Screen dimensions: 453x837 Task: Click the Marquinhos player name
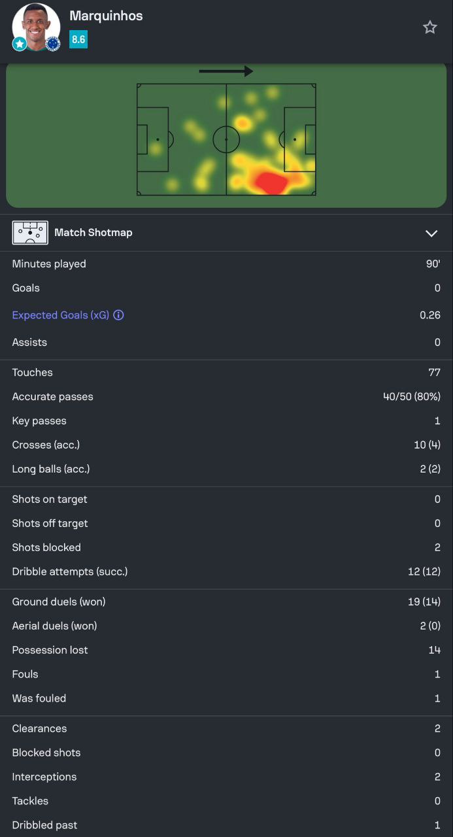106,16
